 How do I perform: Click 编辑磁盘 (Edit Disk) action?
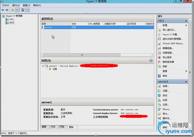coord(168,48)
